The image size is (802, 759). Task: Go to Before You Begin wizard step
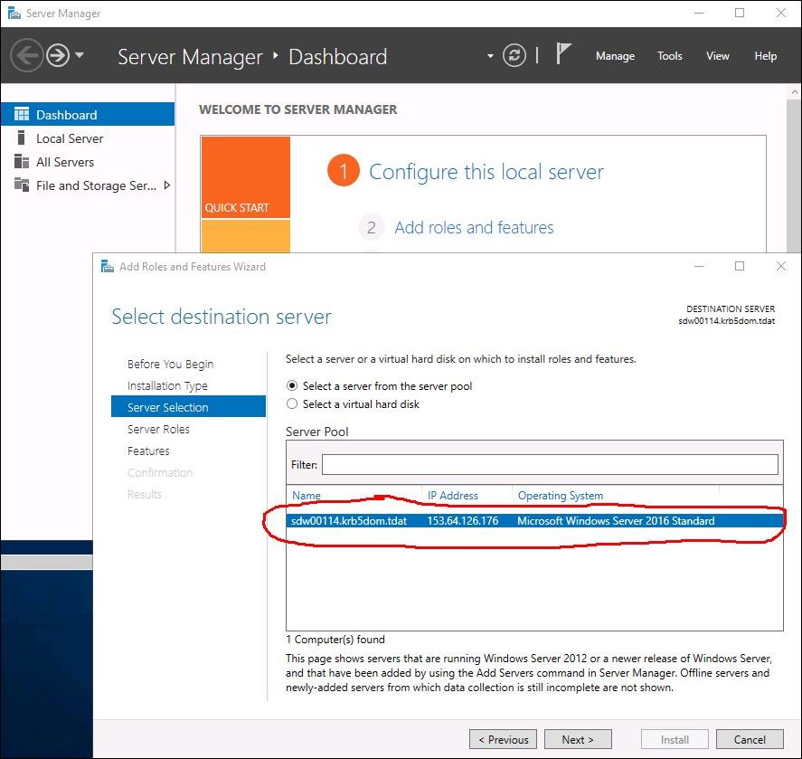tap(170, 364)
